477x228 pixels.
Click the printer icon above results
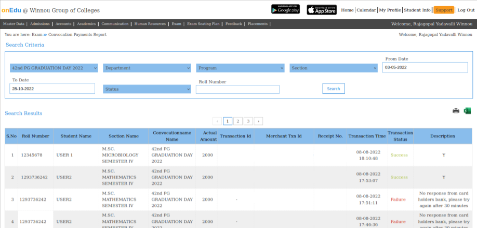[x=456, y=110]
